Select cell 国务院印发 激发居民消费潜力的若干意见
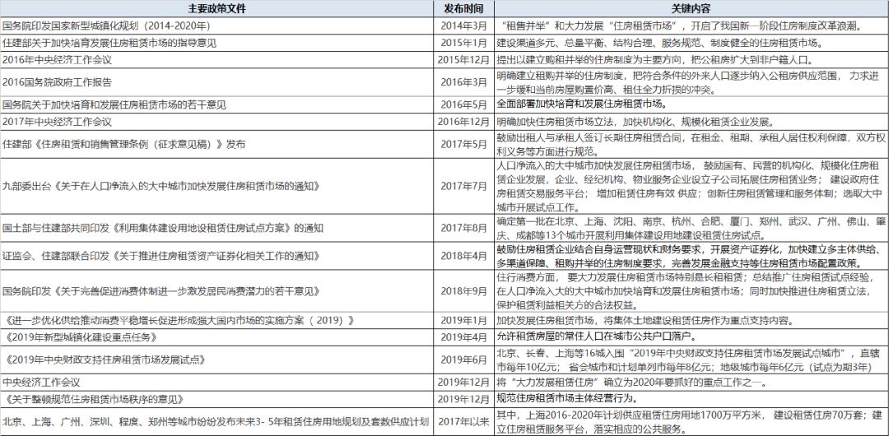This screenshot has height=436, width=889. (217, 291)
